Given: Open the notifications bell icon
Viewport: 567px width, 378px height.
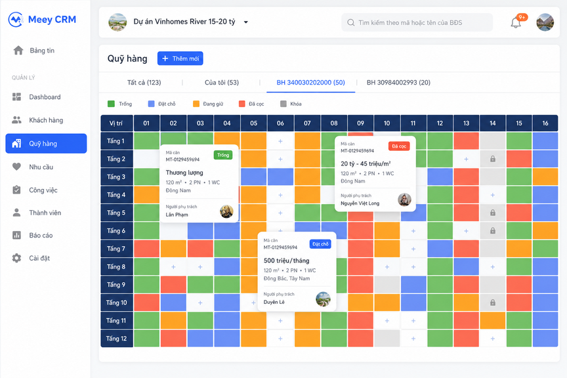Looking at the screenshot, I should pyautogui.click(x=516, y=23).
